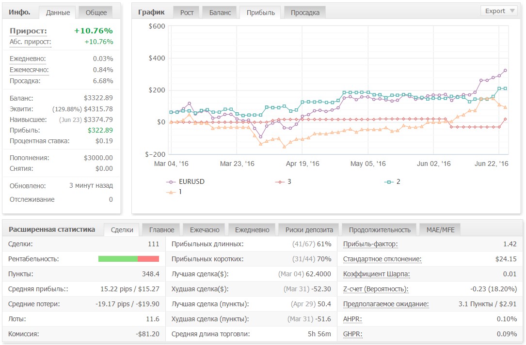
Task: Click the profitable shorts value (31/44) 70%
Action: click(312, 259)
